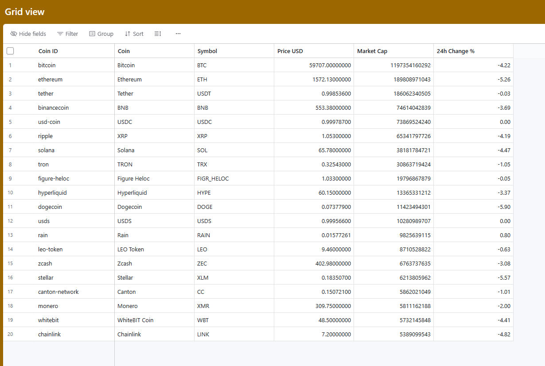The image size is (545, 366).
Task: Select the FIGR_HELOC symbol cell
Action: [x=234, y=178]
